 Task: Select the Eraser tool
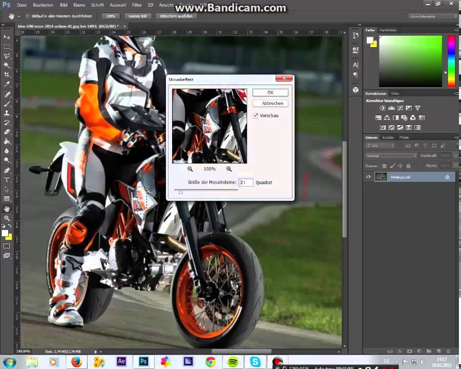(7, 132)
